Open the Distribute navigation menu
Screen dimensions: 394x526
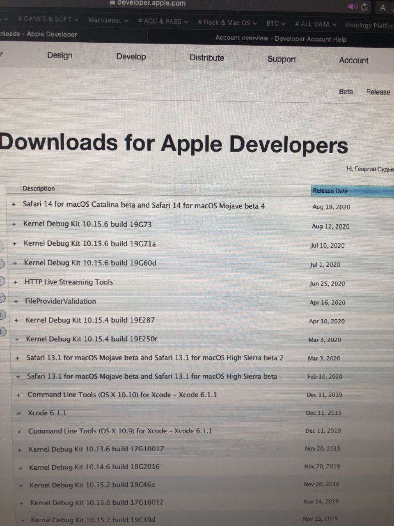(207, 58)
